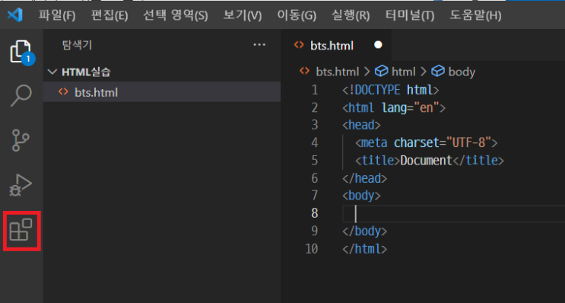565x303 pixels.
Task: Click the closing </html> tag
Action: coord(365,248)
